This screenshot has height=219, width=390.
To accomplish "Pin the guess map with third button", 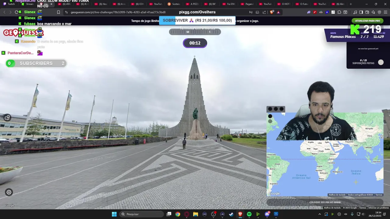I will click(x=281, y=109).
